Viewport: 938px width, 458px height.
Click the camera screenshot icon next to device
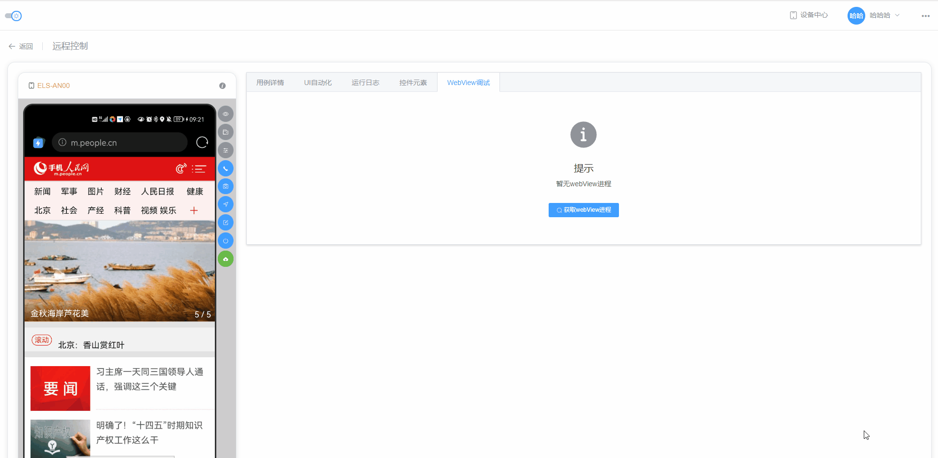[226, 186]
